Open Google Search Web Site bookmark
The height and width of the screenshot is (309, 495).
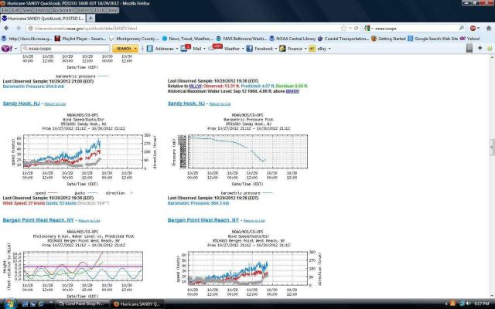pyautogui.click(x=432, y=39)
